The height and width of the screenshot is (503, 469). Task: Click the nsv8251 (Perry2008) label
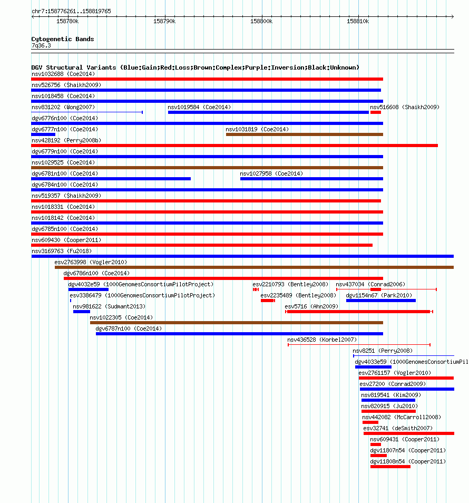pos(383,351)
